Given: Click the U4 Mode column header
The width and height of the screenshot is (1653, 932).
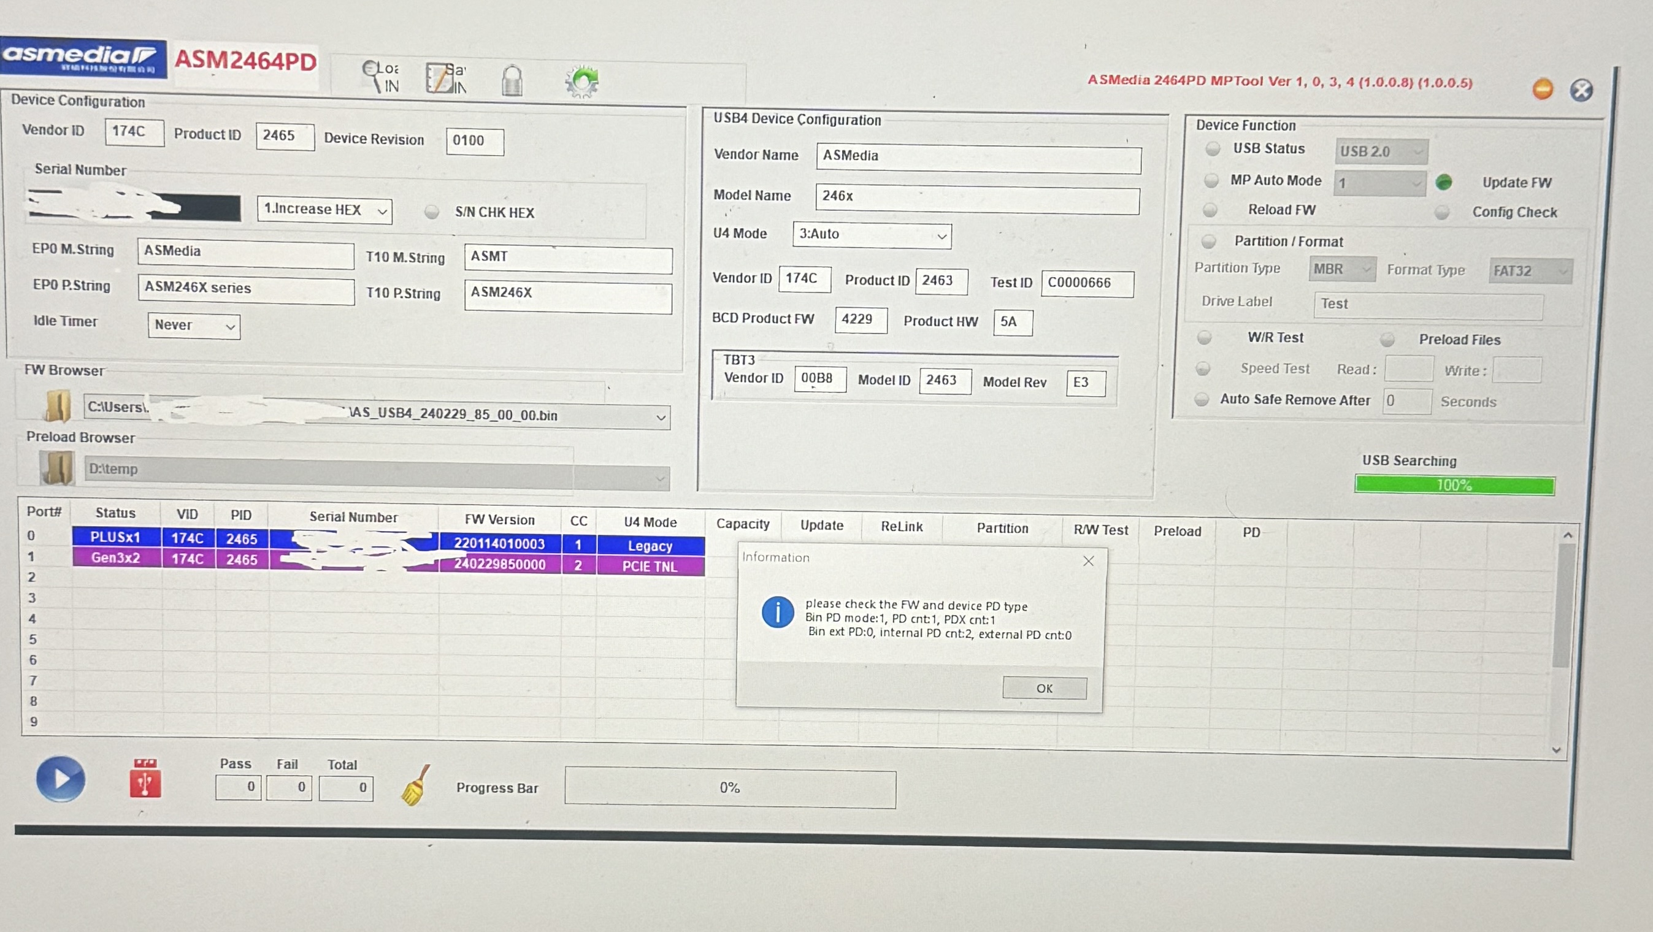Looking at the screenshot, I should pyautogui.click(x=650, y=522).
